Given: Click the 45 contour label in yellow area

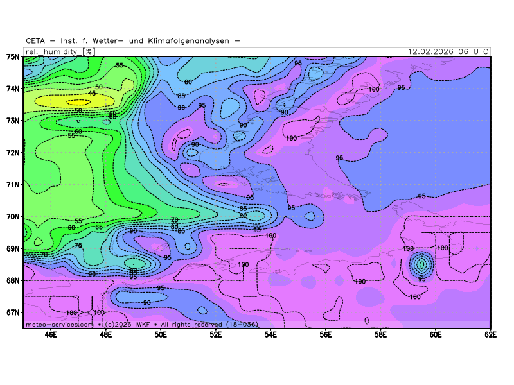Looking at the screenshot, I should click(92, 94).
